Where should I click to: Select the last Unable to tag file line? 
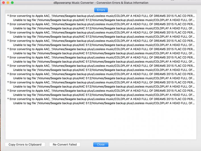104,103
